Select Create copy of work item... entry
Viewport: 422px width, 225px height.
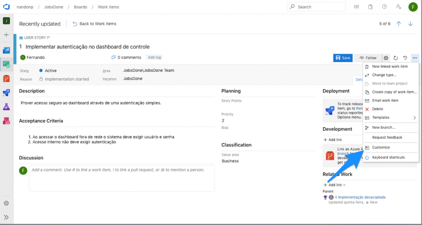(391, 92)
